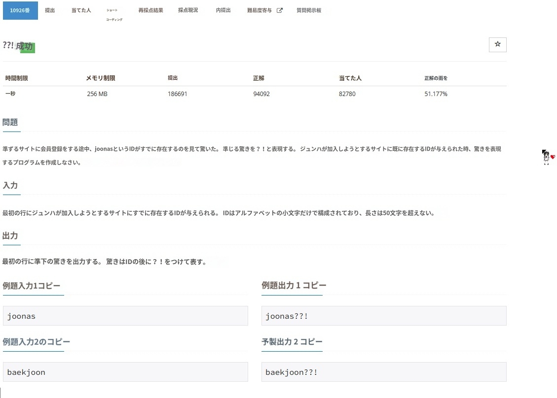Select the 10926番 problem tab
Viewport: 557px width, 398px height.
point(20,10)
